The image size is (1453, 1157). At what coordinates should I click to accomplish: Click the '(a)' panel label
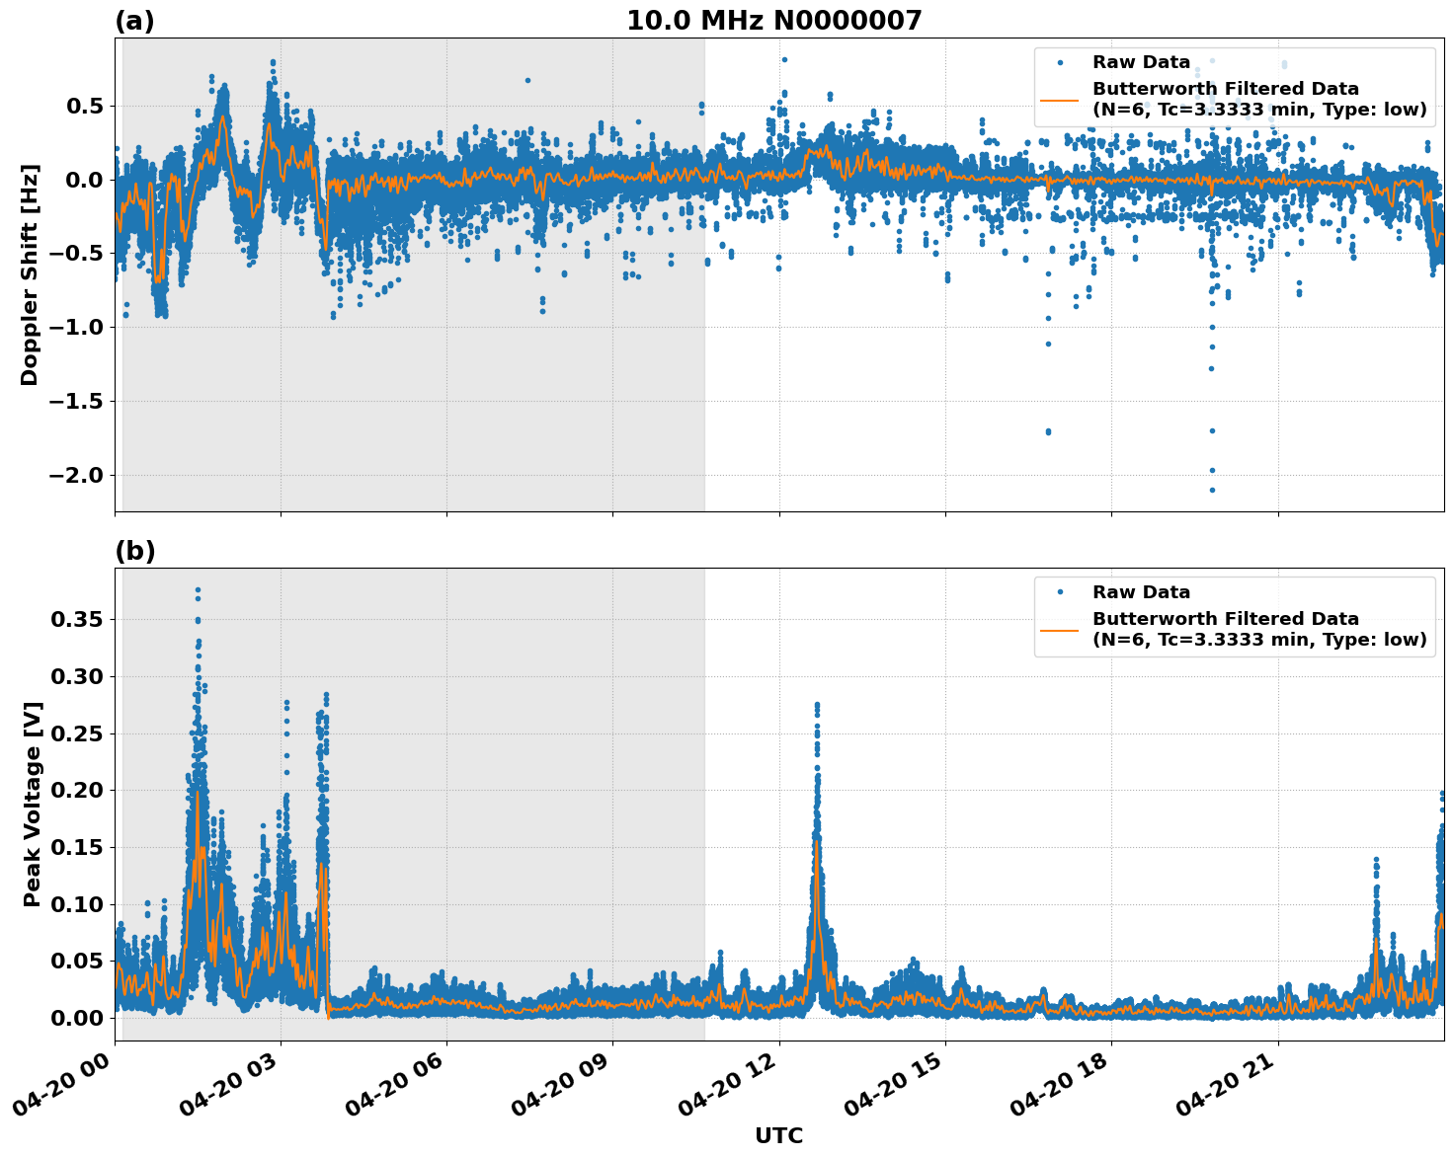pyautogui.click(x=134, y=21)
